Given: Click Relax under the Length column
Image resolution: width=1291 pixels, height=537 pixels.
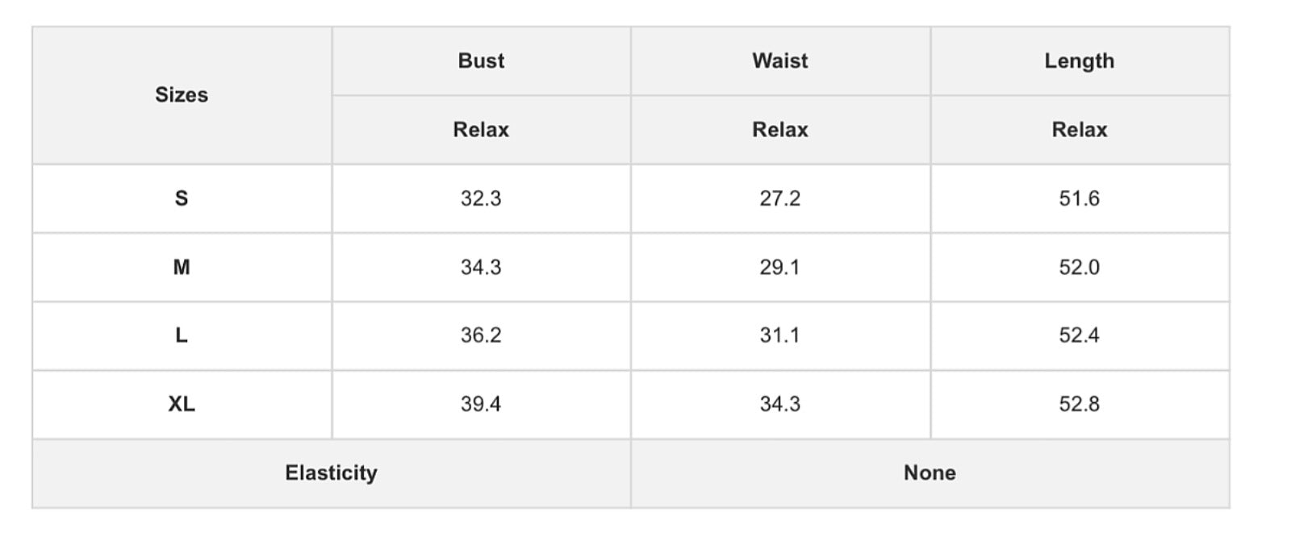Looking at the screenshot, I should tap(1080, 130).
